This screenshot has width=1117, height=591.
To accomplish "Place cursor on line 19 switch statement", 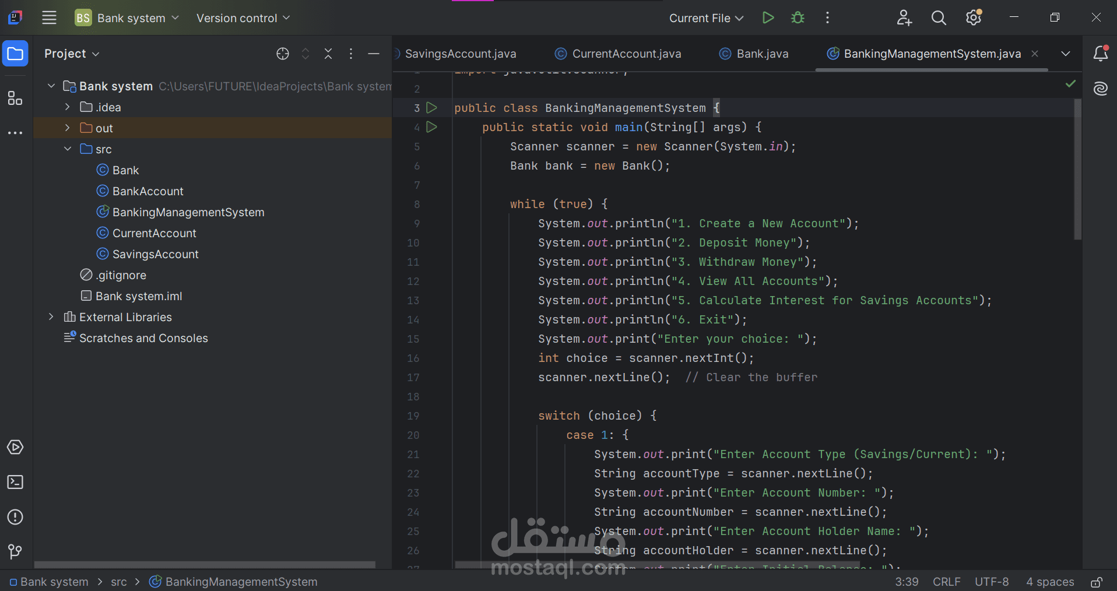I will pyautogui.click(x=597, y=416).
